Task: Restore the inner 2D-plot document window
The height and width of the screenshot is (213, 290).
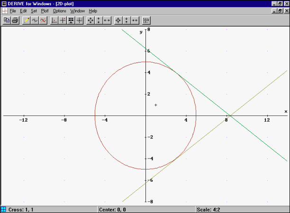Action: click(x=280, y=11)
